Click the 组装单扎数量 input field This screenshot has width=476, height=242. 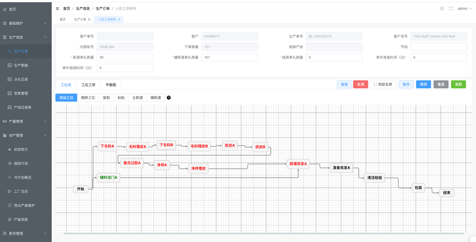pyautogui.click(x=334, y=57)
